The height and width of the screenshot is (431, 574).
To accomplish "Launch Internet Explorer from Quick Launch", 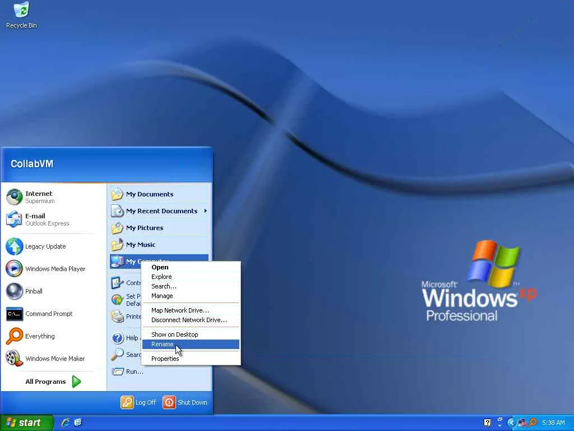I will coord(66,423).
